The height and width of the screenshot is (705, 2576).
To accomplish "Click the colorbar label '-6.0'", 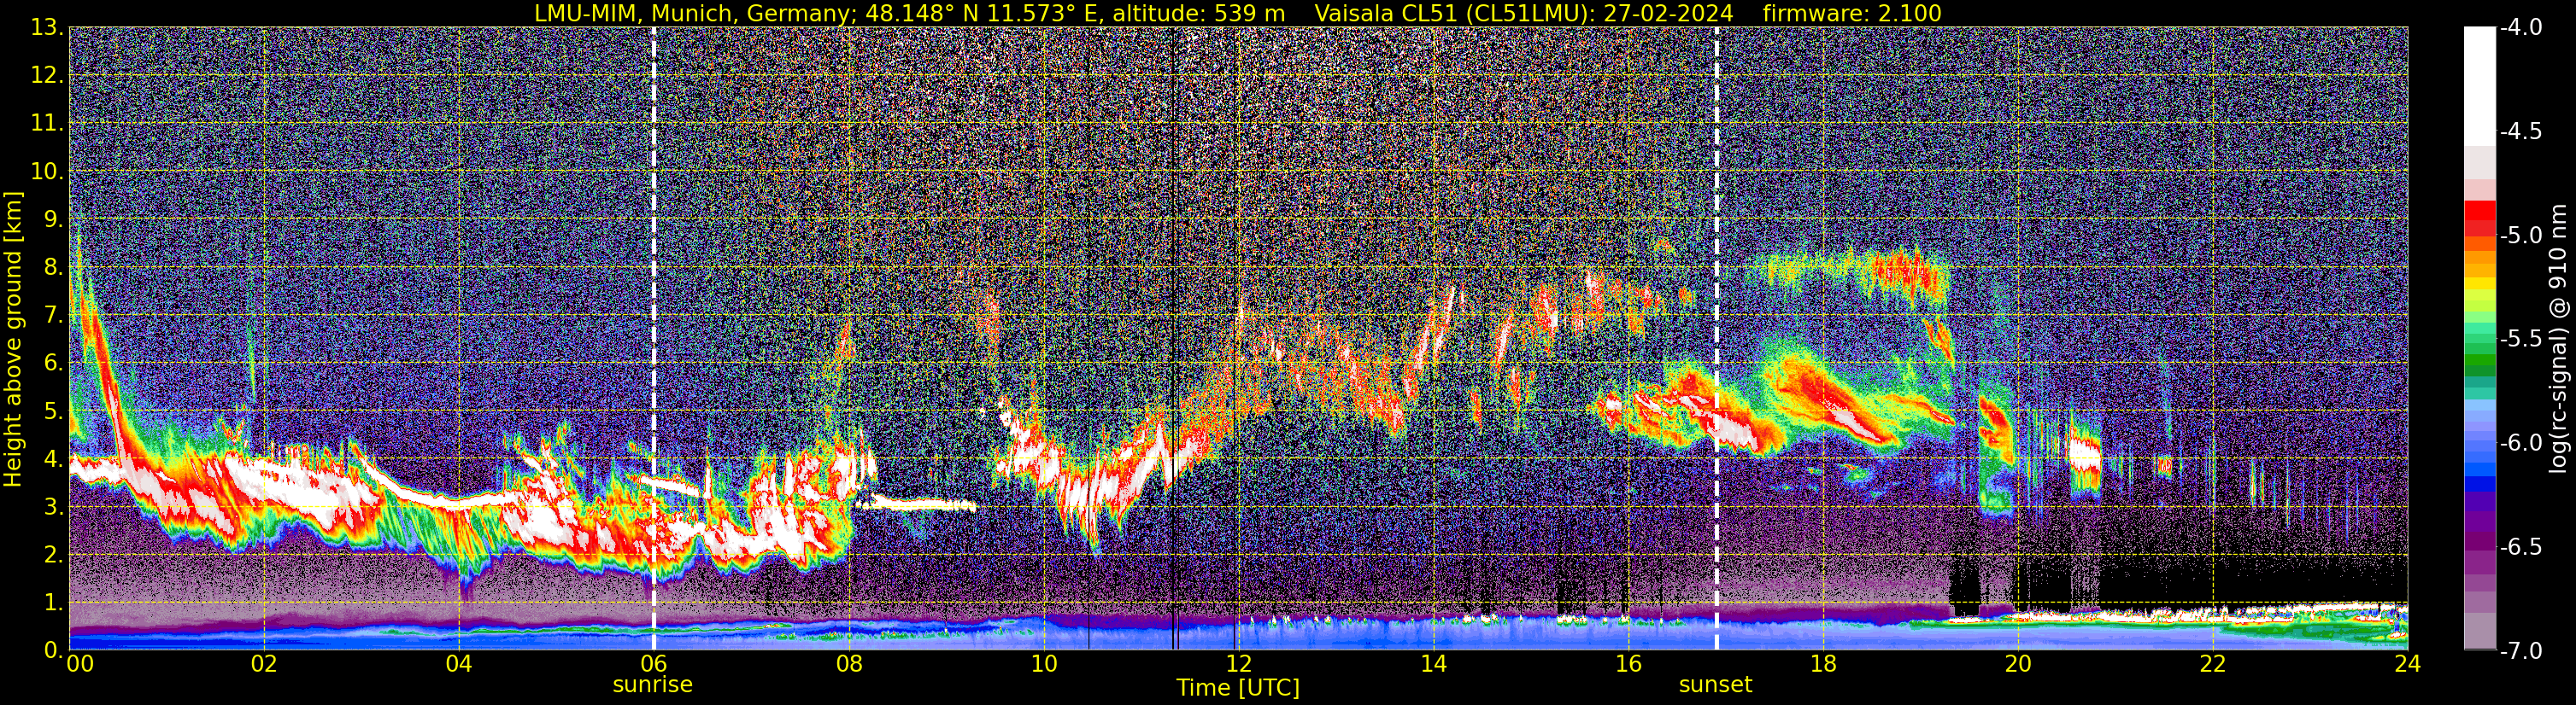I will click(x=2521, y=443).
